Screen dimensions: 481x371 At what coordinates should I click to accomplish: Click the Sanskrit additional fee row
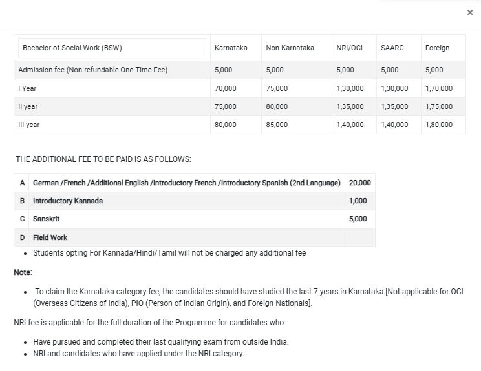[47, 219]
